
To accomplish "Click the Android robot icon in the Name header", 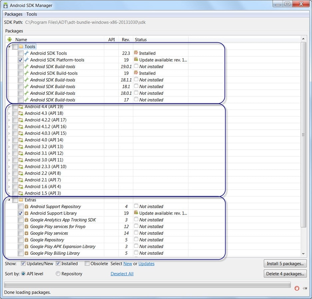I will point(10,39).
